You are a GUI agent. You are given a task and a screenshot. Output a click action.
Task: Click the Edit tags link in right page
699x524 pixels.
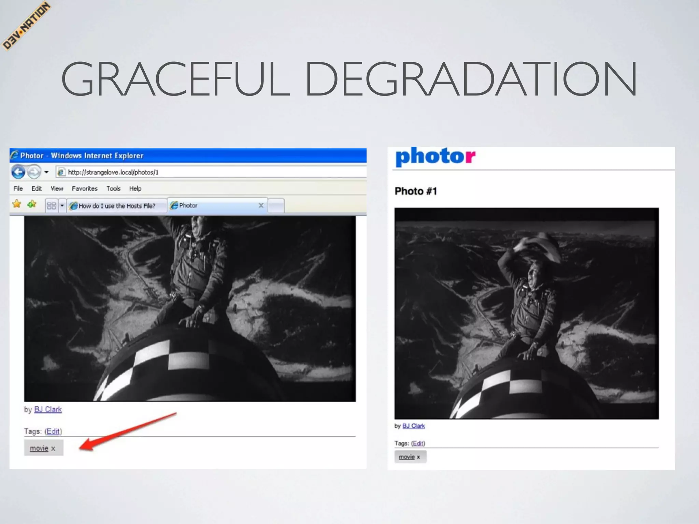418,443
